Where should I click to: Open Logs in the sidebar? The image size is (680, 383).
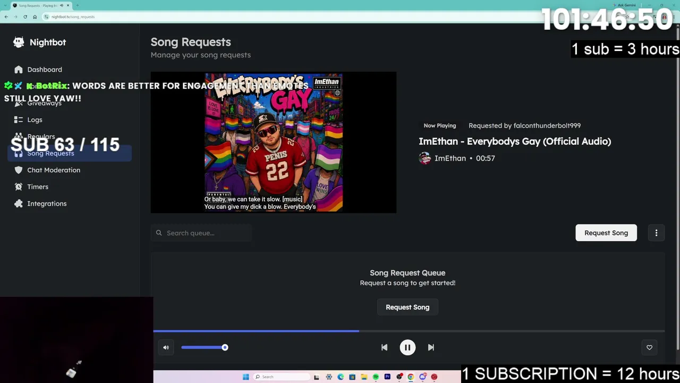35,120
